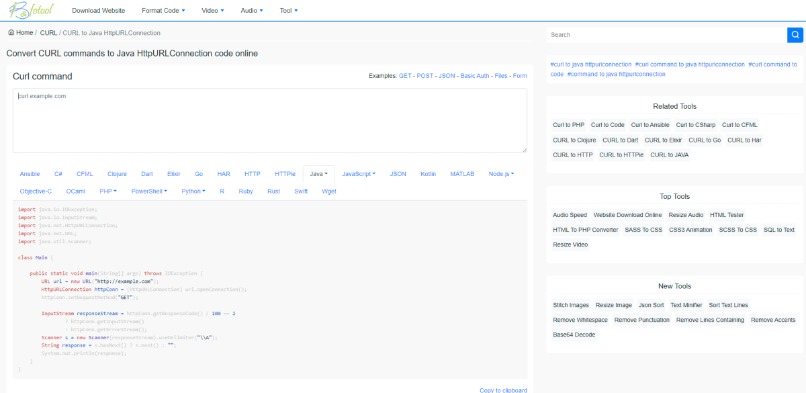The width and height of the screenshot is (806, 393).
Task: Open the Curl to PHP related tool
Action: pos(569,125)
